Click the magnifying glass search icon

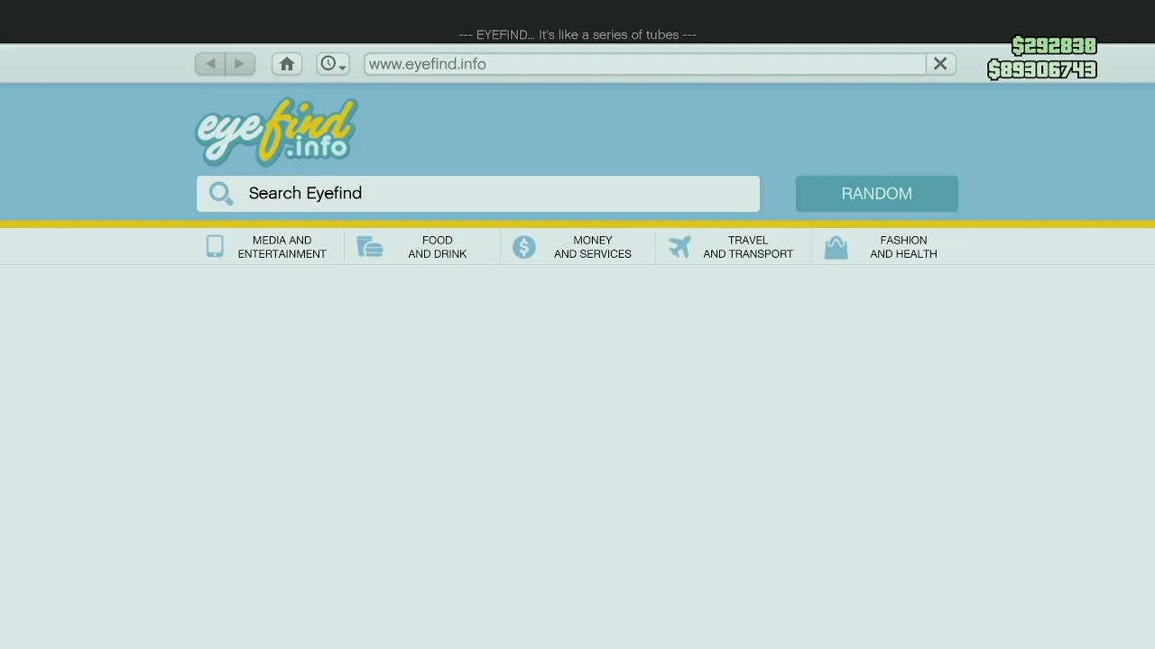coord(221,194)
